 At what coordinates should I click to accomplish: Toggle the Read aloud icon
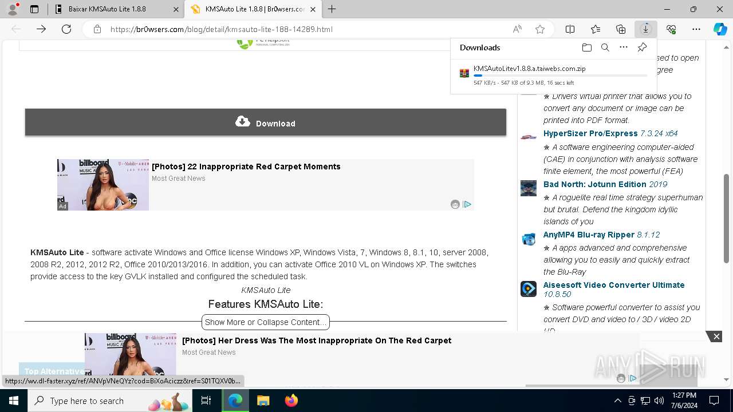517,29
